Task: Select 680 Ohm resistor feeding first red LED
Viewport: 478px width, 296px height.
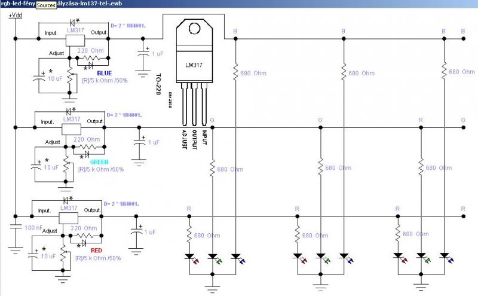Action: tap(189, 235)
